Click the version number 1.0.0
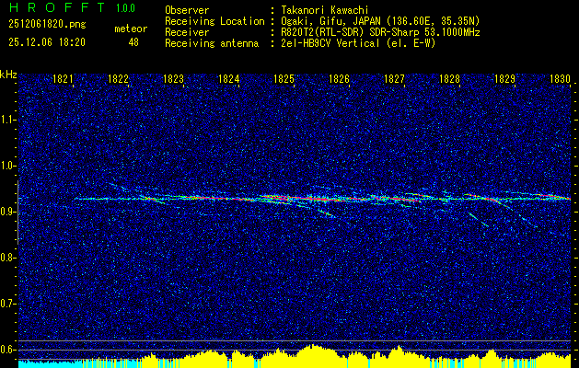 point(125,8)
